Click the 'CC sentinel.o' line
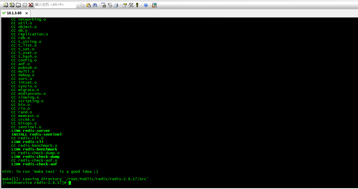 [26, 127]
